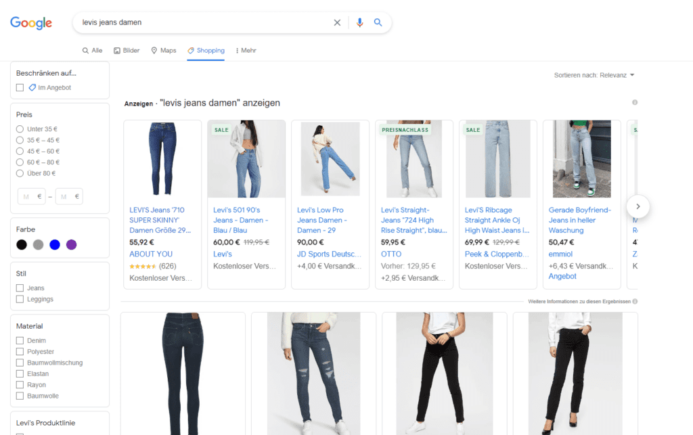Click the 710 Super Skinny jeans thumbnail
This screenshot has height=435, width=693.
pos(162,159)
